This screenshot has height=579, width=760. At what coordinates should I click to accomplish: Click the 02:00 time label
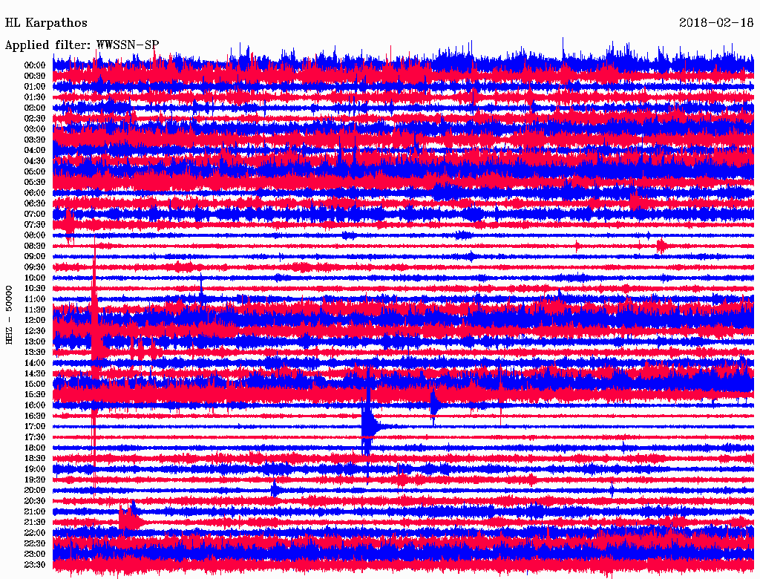point(35,108)
